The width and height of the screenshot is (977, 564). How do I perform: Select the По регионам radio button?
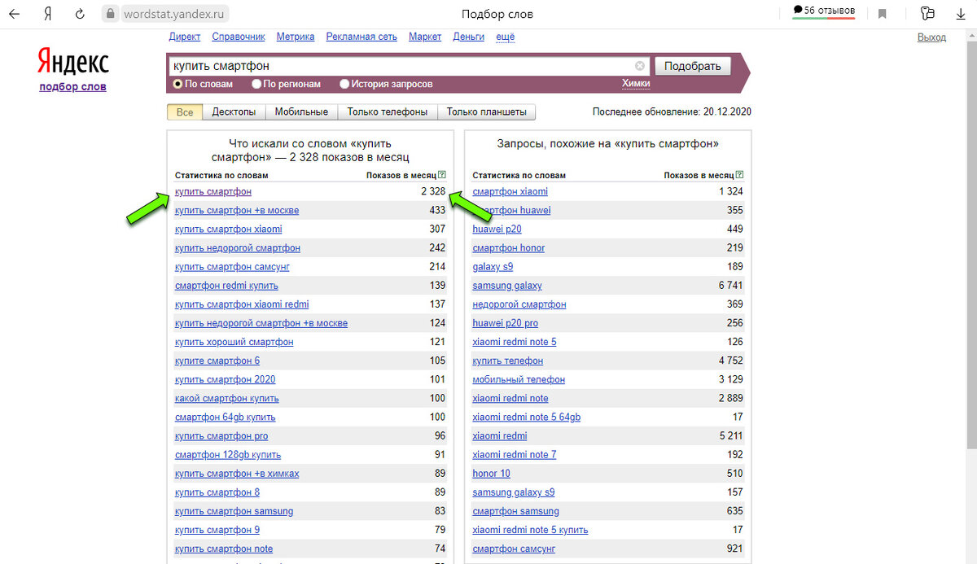click(256, 84)
